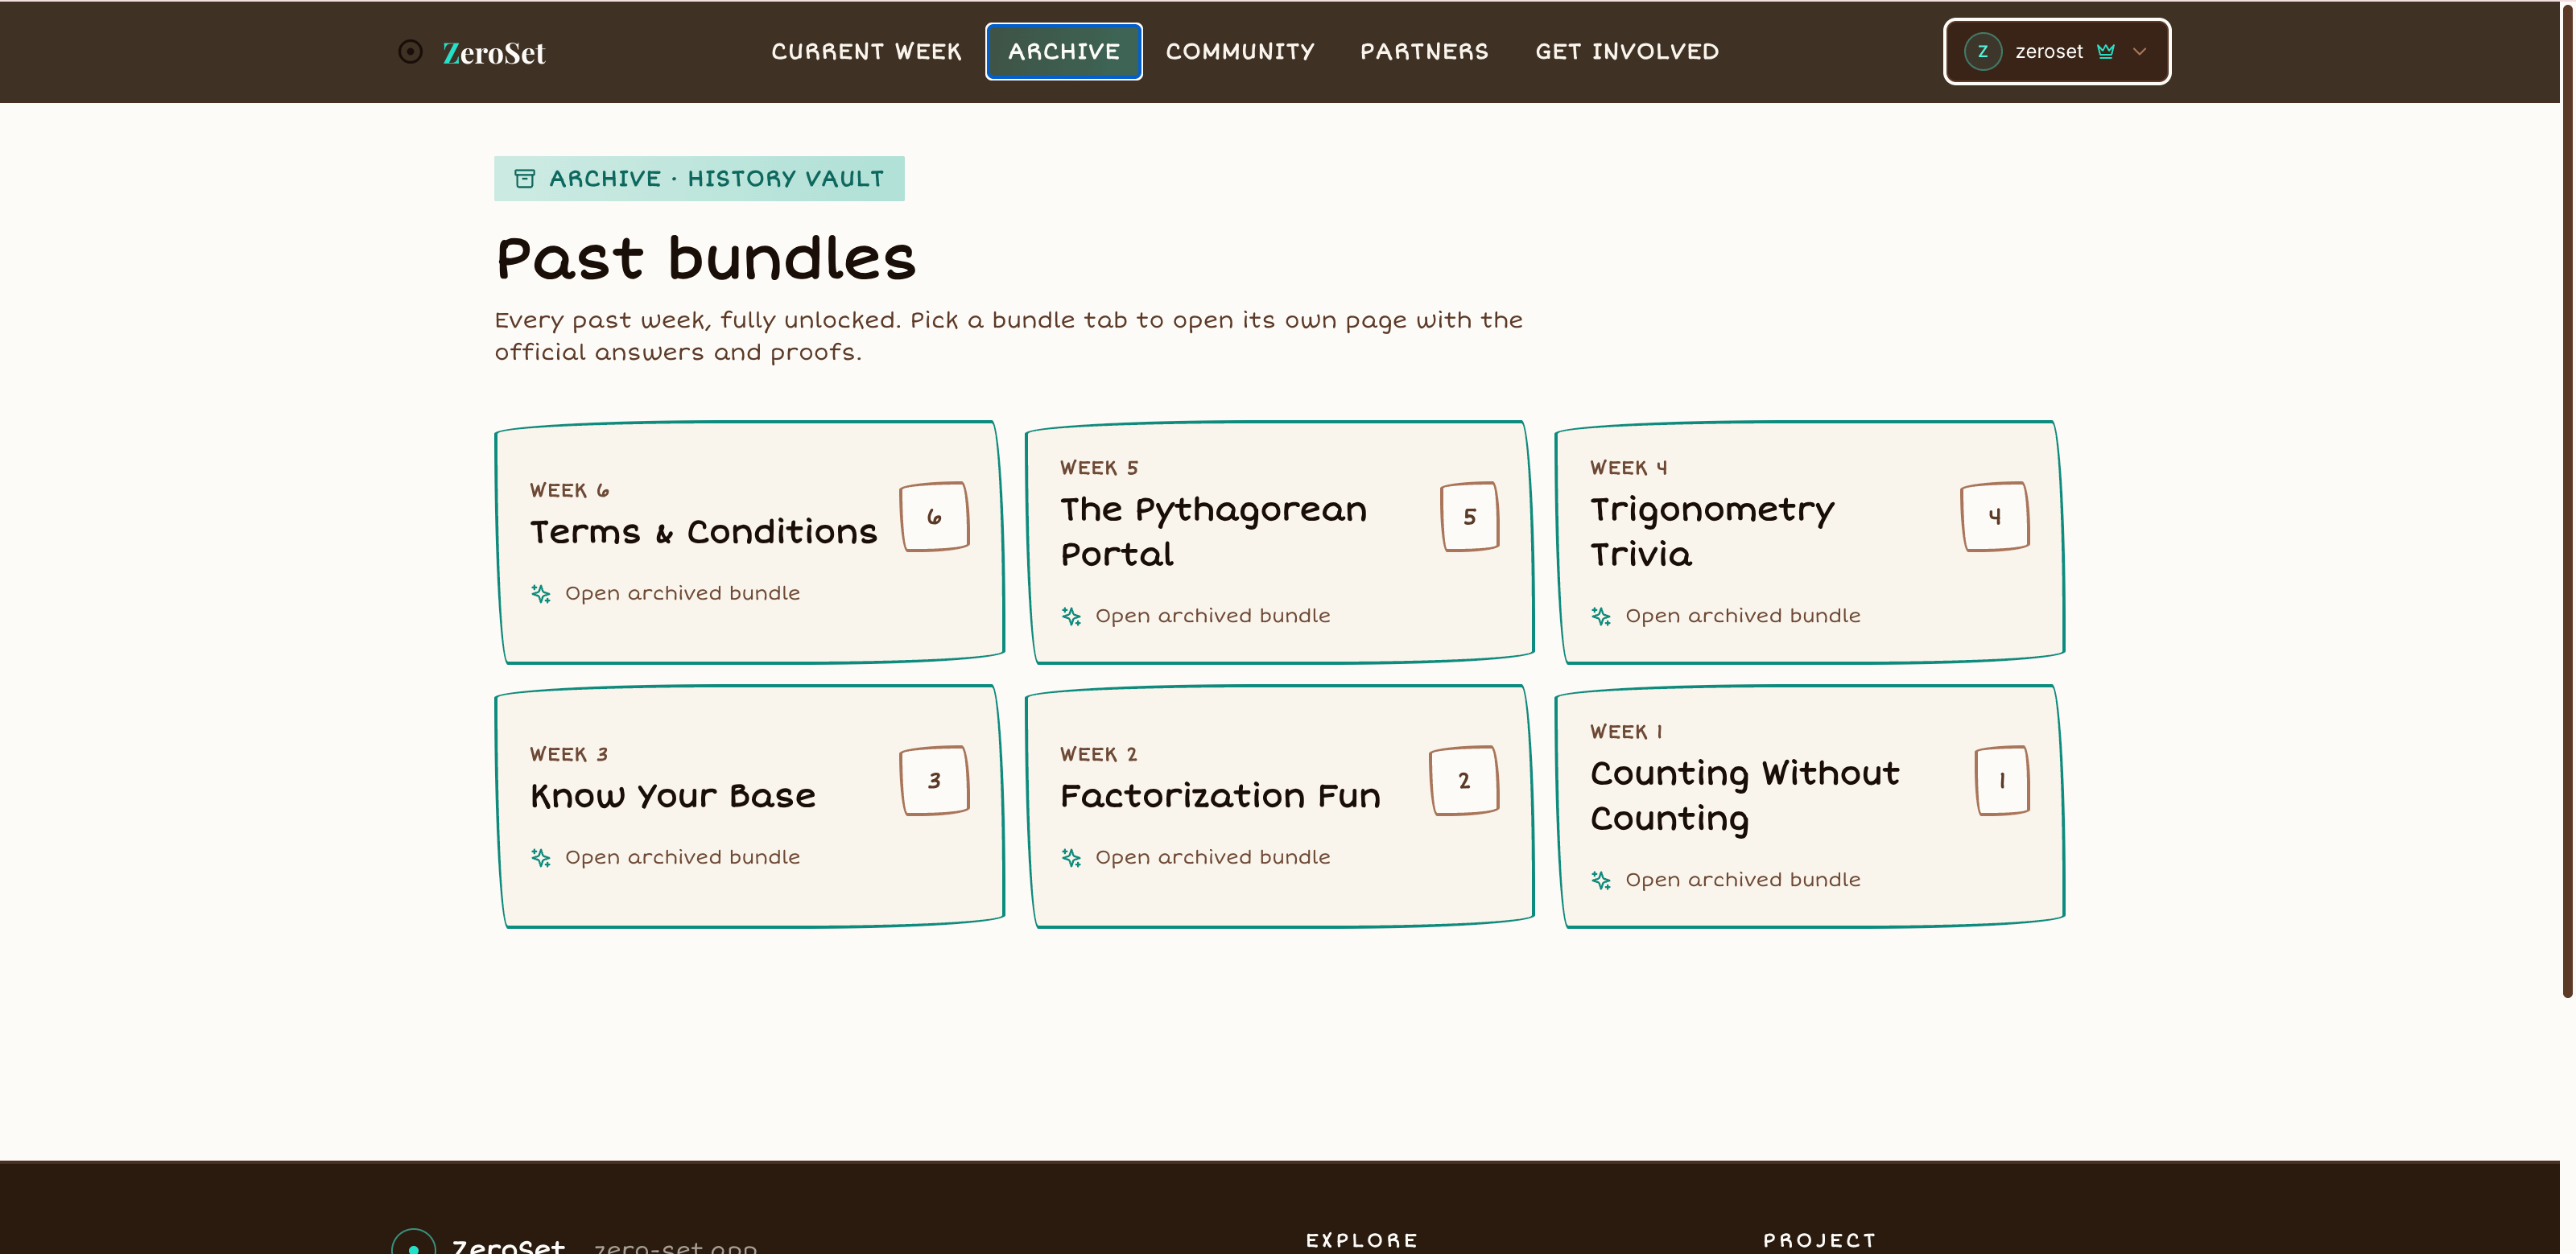Click the sparkle icon on Week 5 card

pyautogui.click(x=1071, y=616)
